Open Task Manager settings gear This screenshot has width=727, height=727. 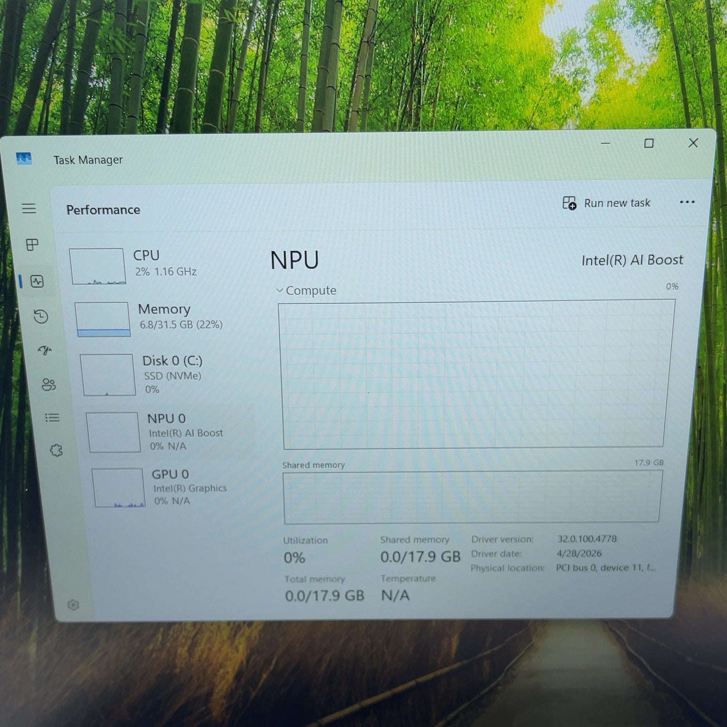coord(73,604)
